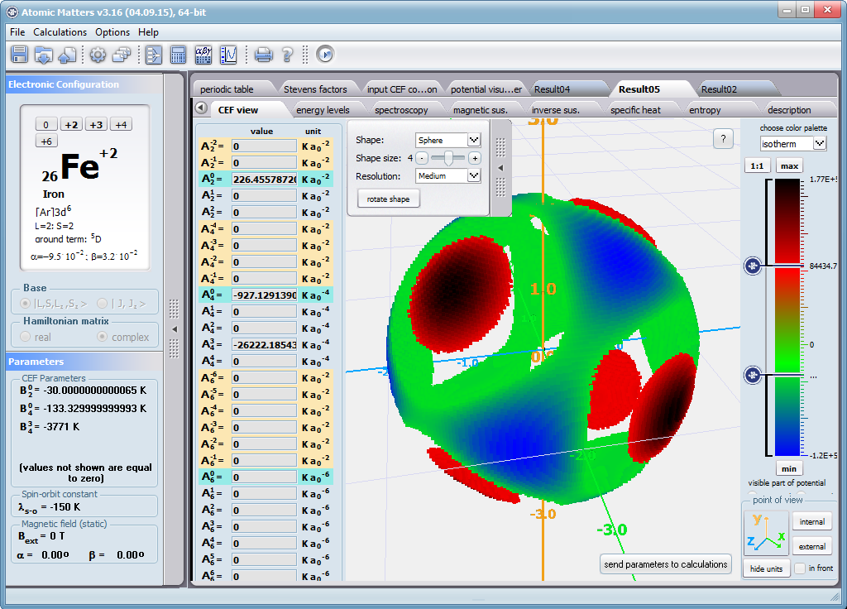This screenshot has width=847, height=609.
Task: Open the Resolution dropdown showing Medium
Action: 474,175
